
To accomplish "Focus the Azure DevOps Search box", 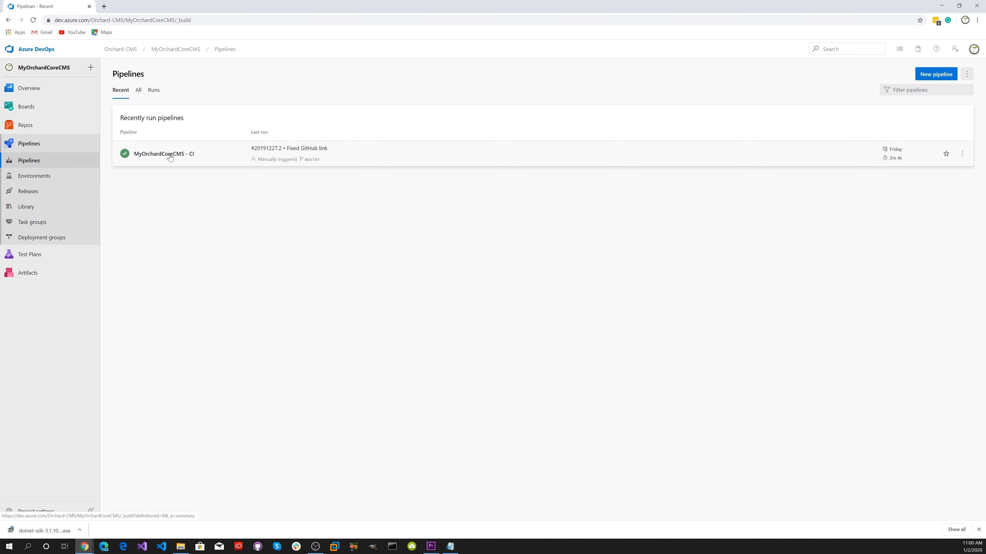I will point(847,49).
